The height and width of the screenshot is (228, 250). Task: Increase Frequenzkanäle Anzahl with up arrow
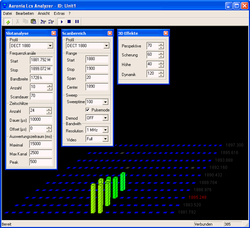pyautogui.click(x=50, y=86)
